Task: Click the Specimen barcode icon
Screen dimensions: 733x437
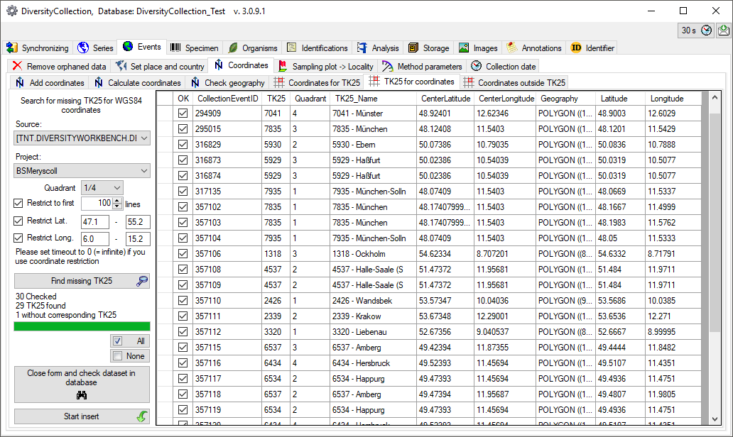Action: tap(175, 48)
